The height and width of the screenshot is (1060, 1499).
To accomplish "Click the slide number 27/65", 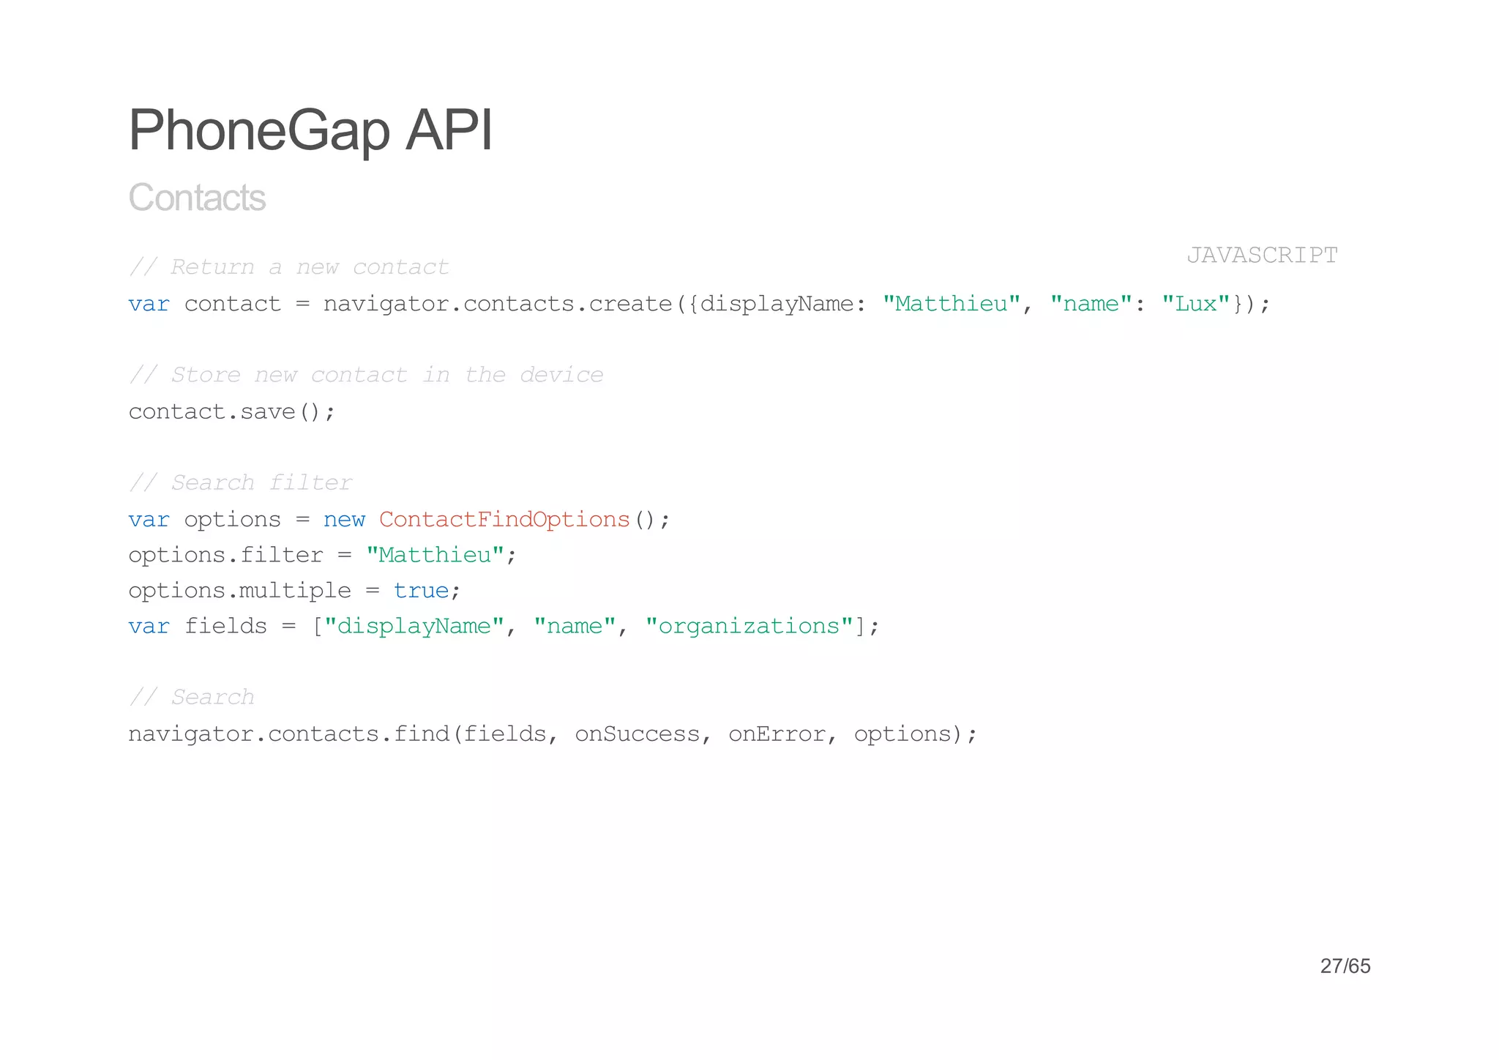I will pos(1345,966).
